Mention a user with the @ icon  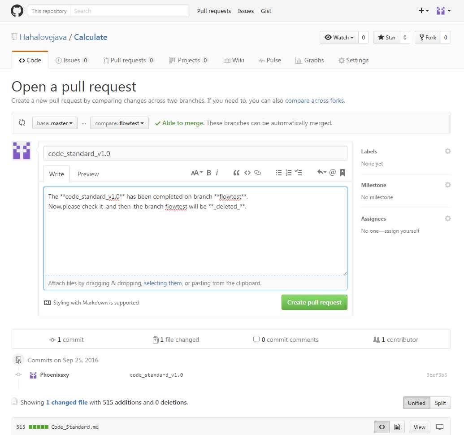(x=333, y=172)
